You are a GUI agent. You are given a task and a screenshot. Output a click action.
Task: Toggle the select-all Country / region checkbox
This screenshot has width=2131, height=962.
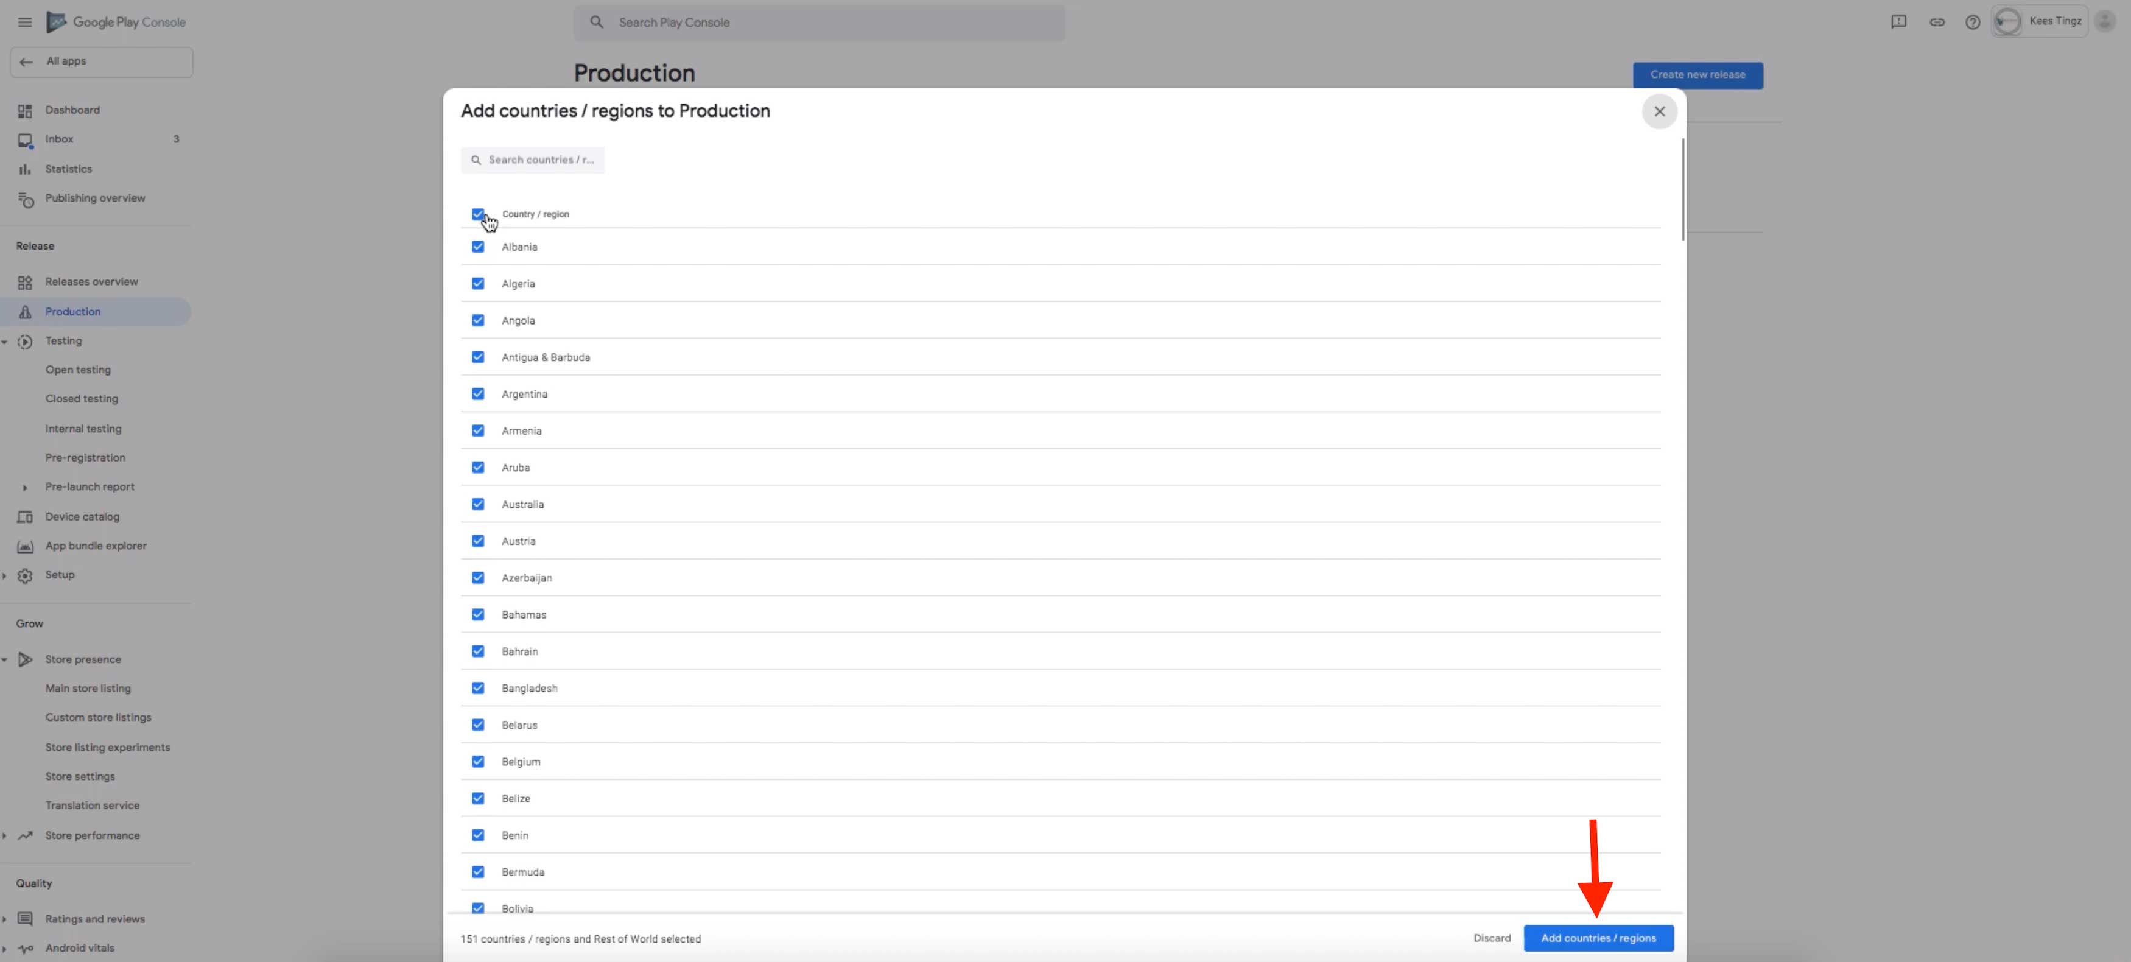tap(478, 214)
